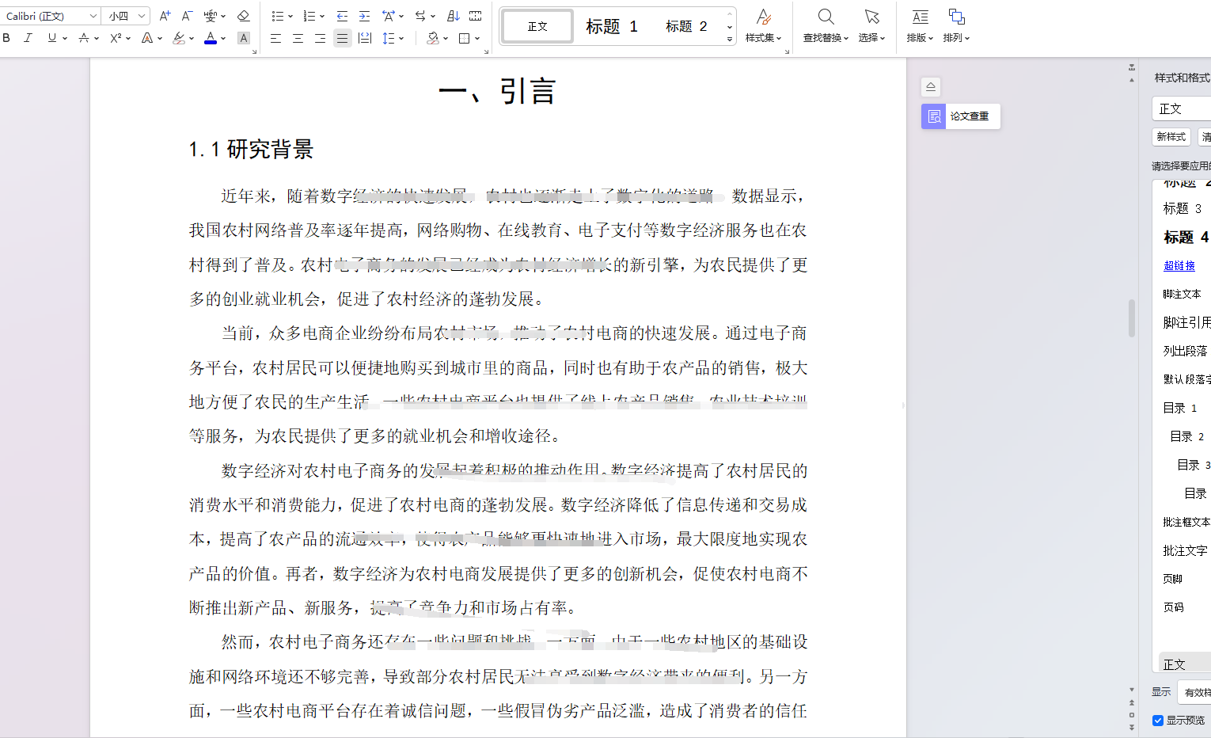Click the sort (A-Z arrow) icon
Image resolution: width=1211 pixels, height=738 pixels.
point(454,16)
